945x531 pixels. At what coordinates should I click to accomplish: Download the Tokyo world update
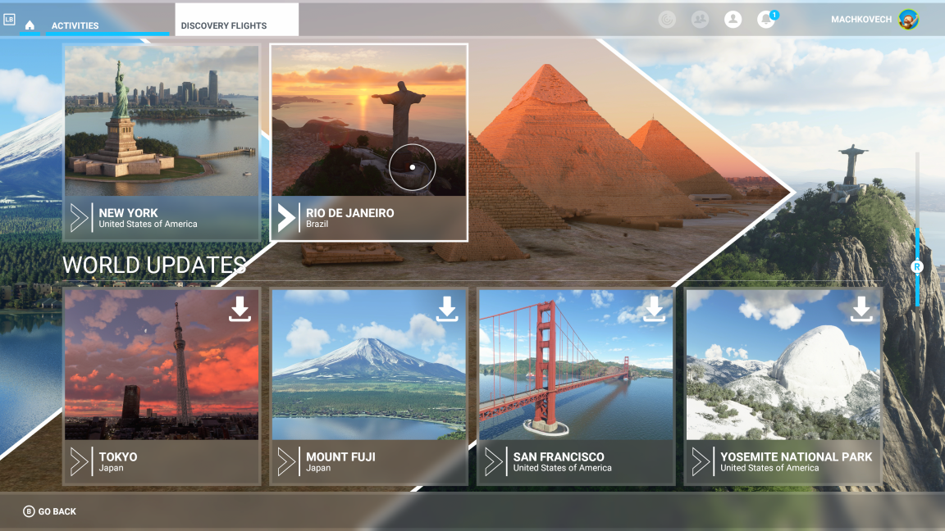coord(240,310)
